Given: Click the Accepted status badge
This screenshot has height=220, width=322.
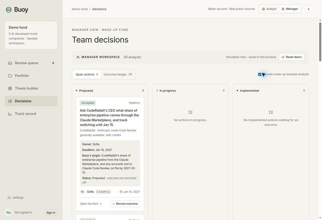Looking at the screenshot, I should pyautogui.click(x=87, y=103).
